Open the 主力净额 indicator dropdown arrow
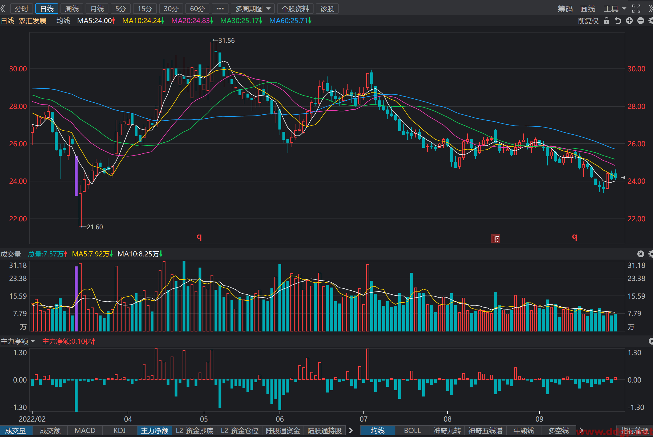Viewport: 653px width, 437px height. coord(33,341)
